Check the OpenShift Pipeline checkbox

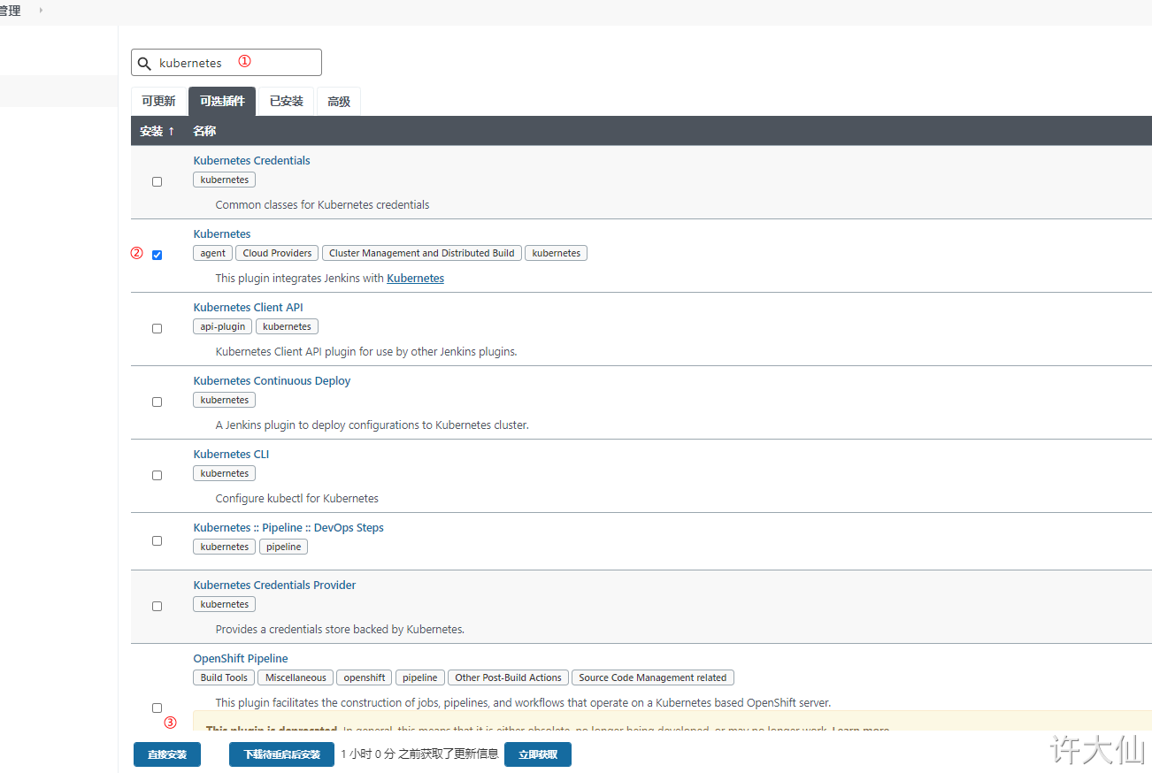(157, 708)
